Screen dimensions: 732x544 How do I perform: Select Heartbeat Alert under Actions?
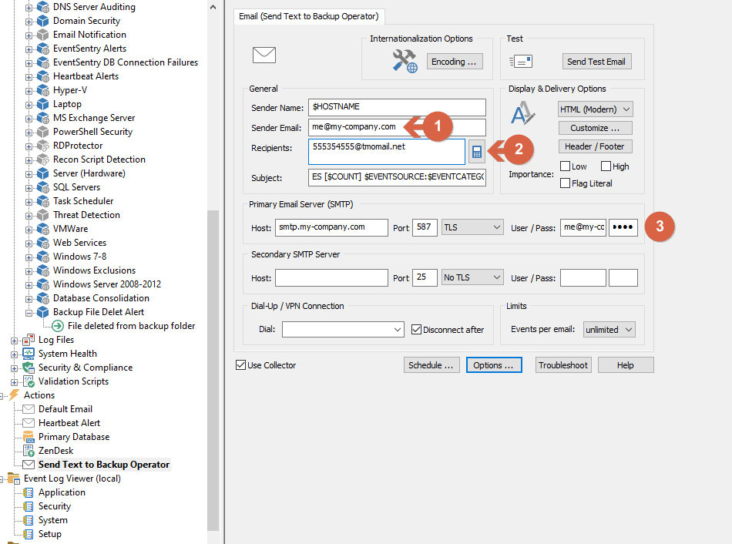69,423
